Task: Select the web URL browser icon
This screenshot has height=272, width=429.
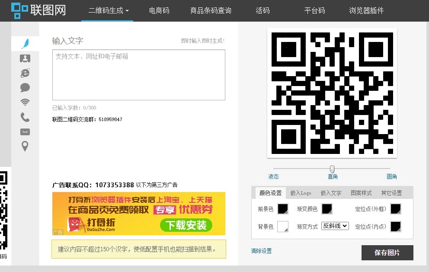Action: (x=25, y=73)
